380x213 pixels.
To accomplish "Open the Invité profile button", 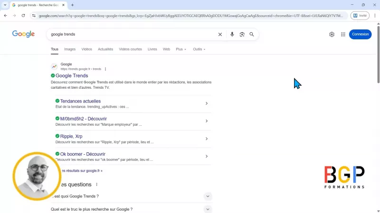I will pos(360,16).
